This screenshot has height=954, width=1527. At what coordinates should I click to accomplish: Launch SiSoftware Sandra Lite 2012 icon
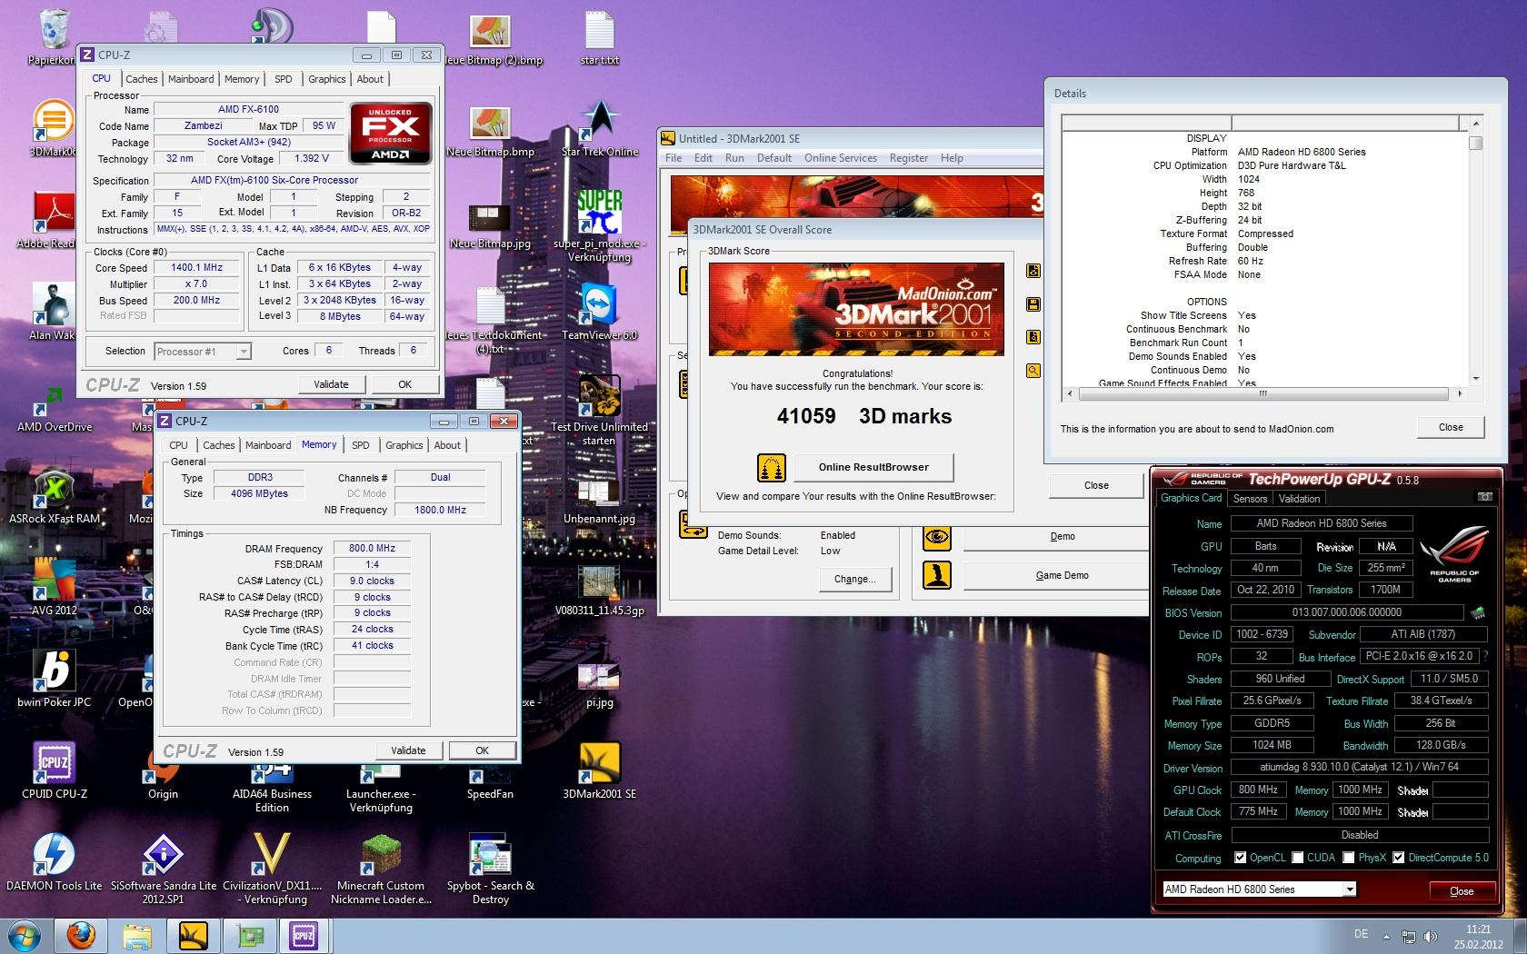[x=164, y=868]
